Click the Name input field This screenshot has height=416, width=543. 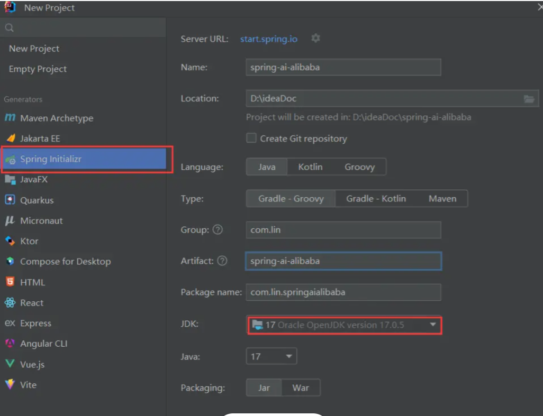pos(343,67)
